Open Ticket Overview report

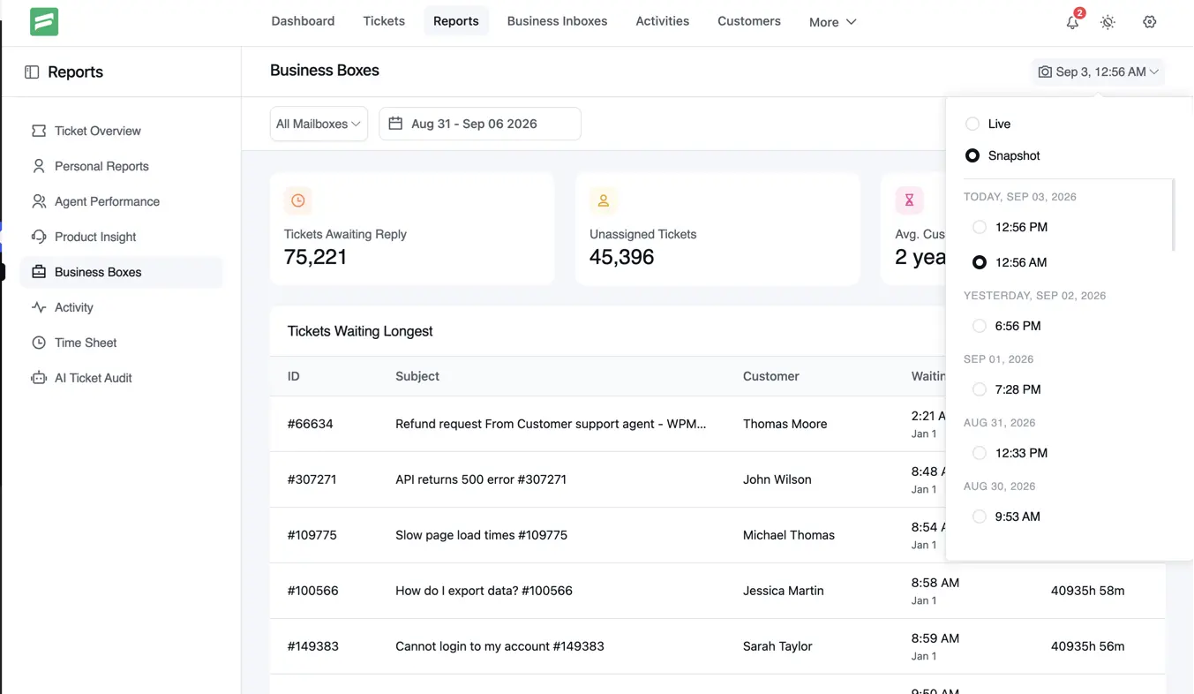click(x=121, y=131)
